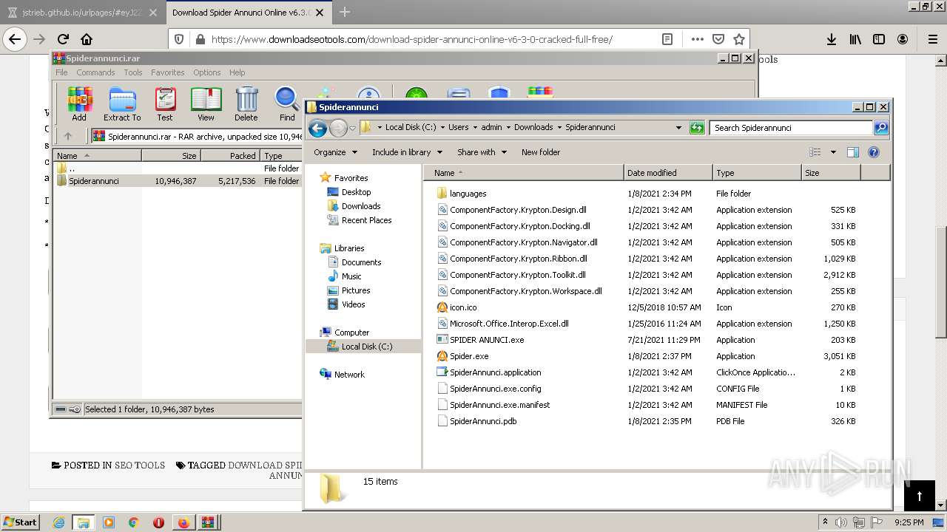Screen dimensions: 947x532
Task: Open Firefox page actions three dots
Action: [697, 39]
